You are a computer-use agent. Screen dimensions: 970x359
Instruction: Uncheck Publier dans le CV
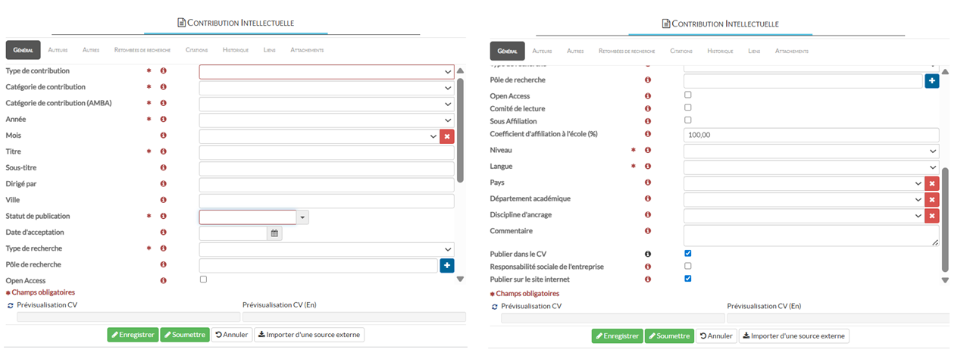pos(687,253)
